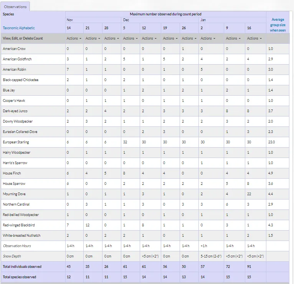The width and height of the screenshot is (294, 284).
Task: Select European Starling count 32 on Dec 5
Action: [x=125, y=142]
